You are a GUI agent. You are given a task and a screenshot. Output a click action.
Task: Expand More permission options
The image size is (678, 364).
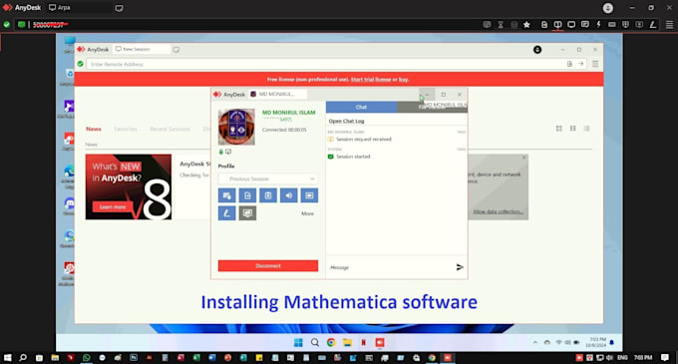point(307,213)
